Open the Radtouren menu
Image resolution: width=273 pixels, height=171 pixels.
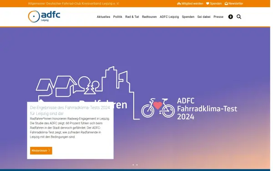(x=149, y=17)
